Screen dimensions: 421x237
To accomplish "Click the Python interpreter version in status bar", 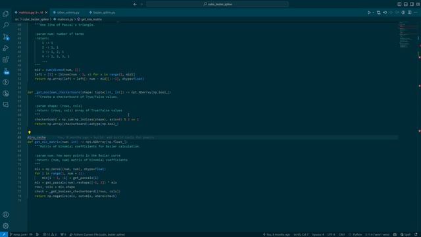I will pos(377,234).
